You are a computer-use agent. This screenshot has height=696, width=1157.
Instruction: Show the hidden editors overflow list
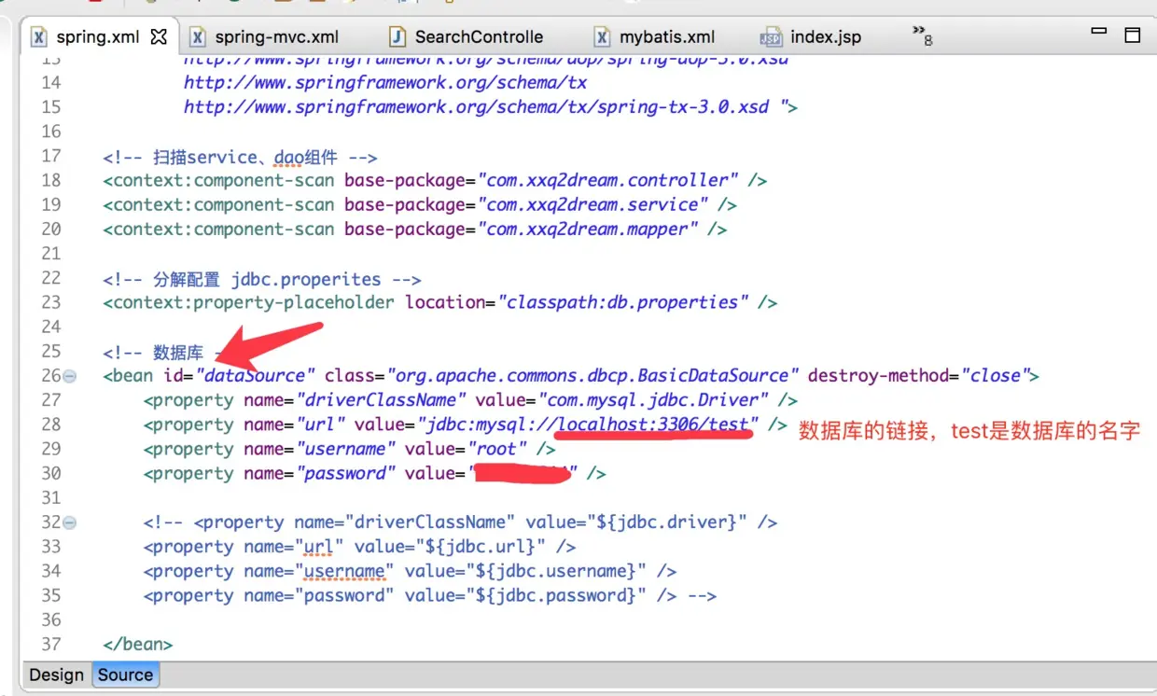pyautogui.click(x=922, y=35)
